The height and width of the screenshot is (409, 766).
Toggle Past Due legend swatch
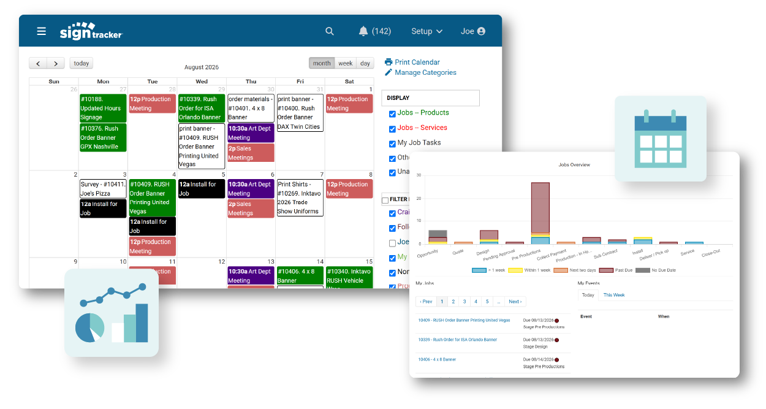click(606, 270)
